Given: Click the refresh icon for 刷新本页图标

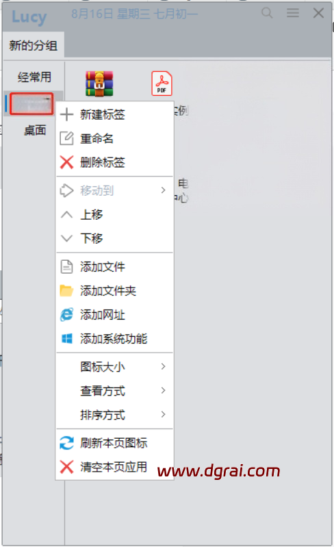Looking at the screenshot, I should pos(66,443).
